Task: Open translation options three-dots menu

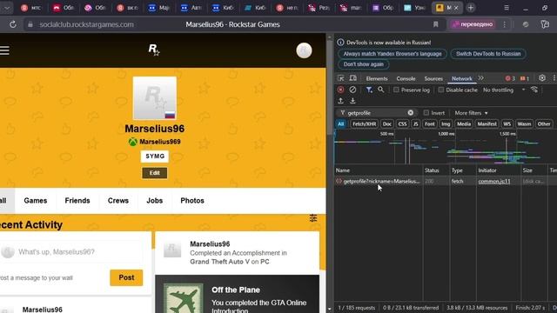Action: [505, 24]
